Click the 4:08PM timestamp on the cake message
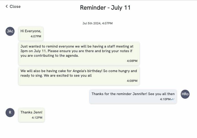 132,81
